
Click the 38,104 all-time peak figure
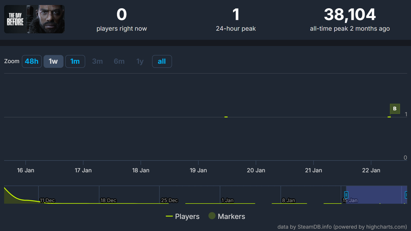[x=350, y=14]
